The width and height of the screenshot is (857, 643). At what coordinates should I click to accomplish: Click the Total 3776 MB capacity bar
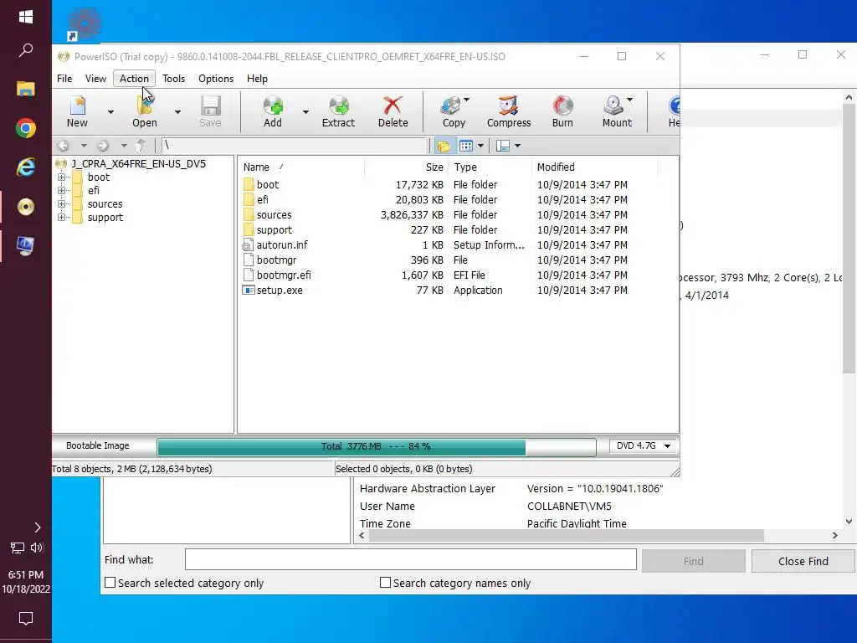click(x=376, y=447)
